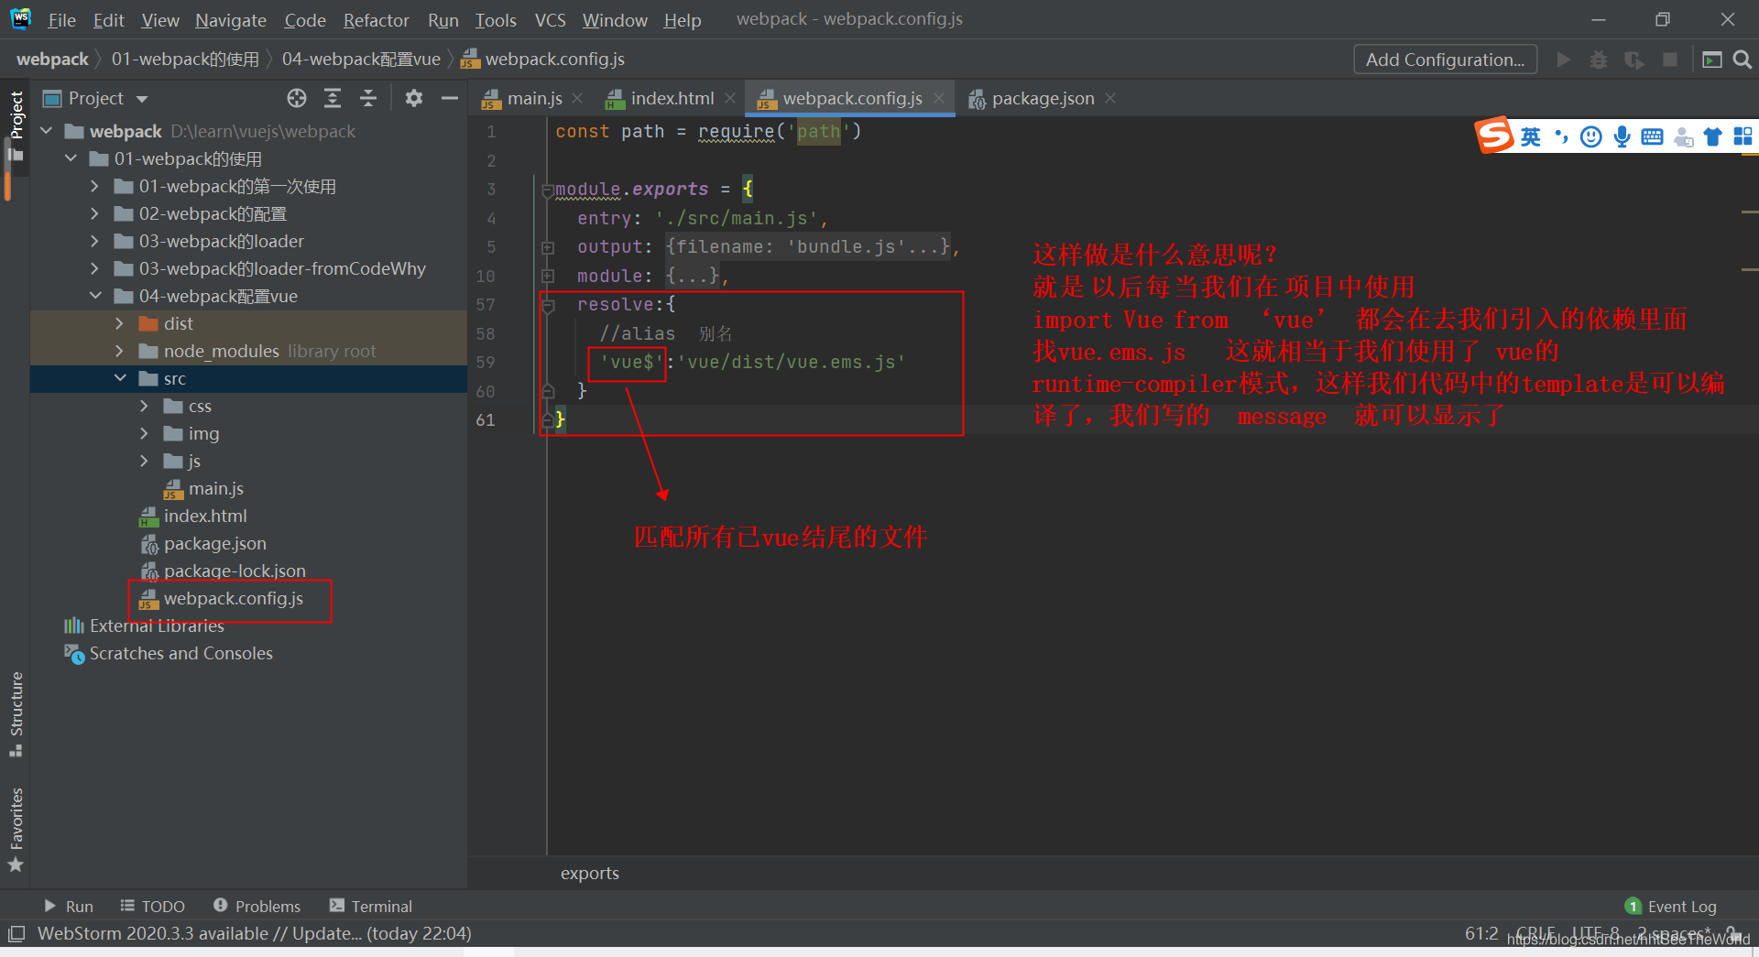
Task: Click the exports breadcrumb below the editor
Action: click(x=590, y=873)
